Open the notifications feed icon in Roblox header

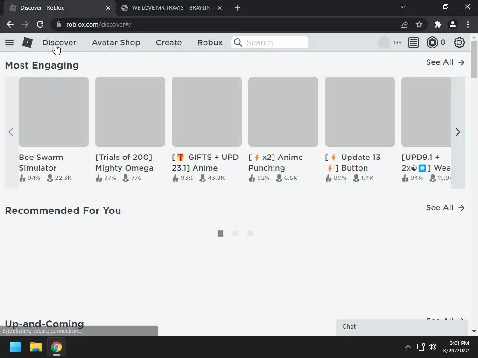[x=414, y=42]
